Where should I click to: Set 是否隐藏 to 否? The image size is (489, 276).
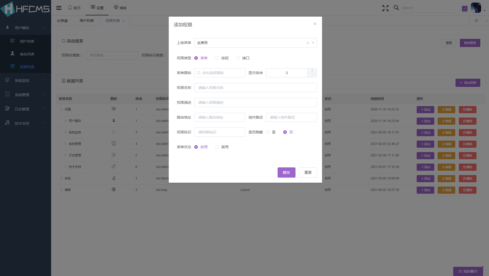tap(285, 132)
